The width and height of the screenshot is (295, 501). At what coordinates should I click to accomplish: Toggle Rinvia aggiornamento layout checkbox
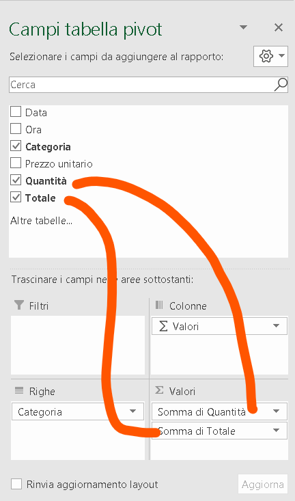point(16,484)
